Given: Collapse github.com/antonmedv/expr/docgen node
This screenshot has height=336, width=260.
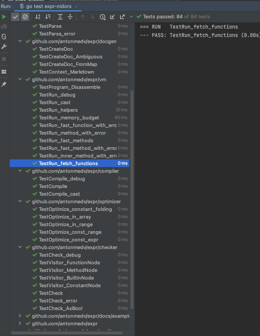Looking at the screenshot, I should 20,41.
